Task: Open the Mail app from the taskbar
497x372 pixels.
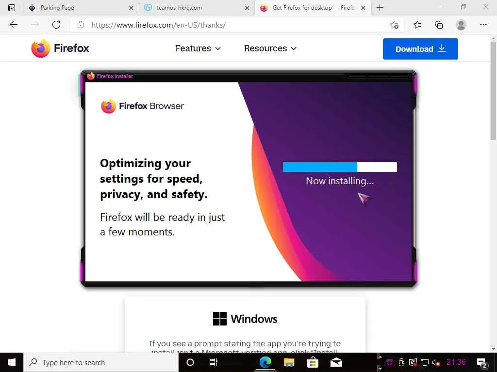Action: tap(336, 362)
